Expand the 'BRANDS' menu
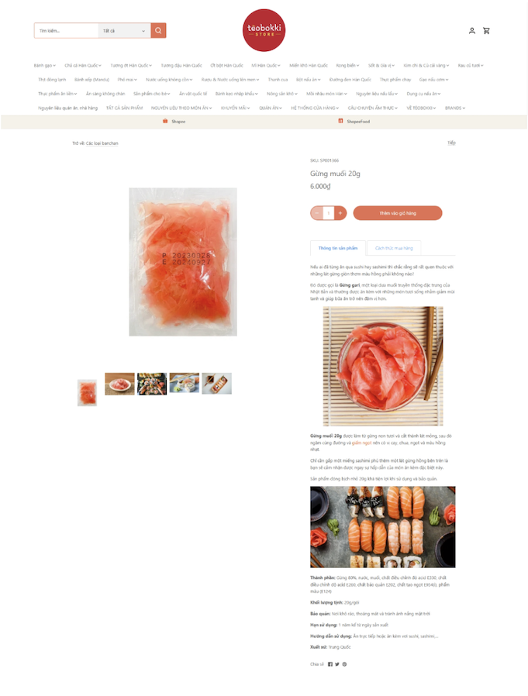This screenshot has width=528, height=696. point(454,108)
